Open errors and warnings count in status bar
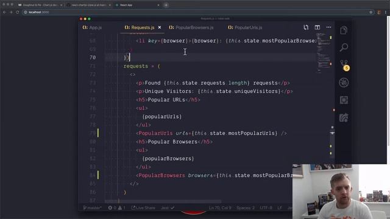The image size is (390, 219). (x=116, y=207)
